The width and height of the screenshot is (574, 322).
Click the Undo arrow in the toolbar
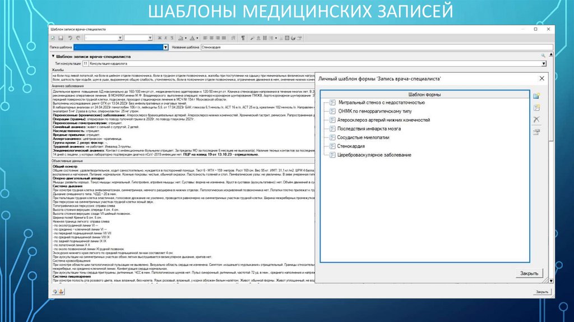[70, 38]
